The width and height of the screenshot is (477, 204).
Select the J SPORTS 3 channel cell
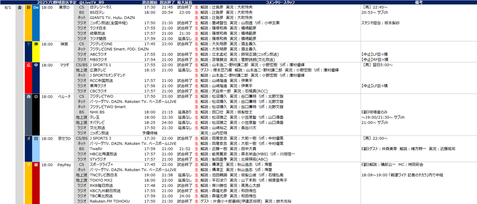pyautogui.click(x=101, y=138)
